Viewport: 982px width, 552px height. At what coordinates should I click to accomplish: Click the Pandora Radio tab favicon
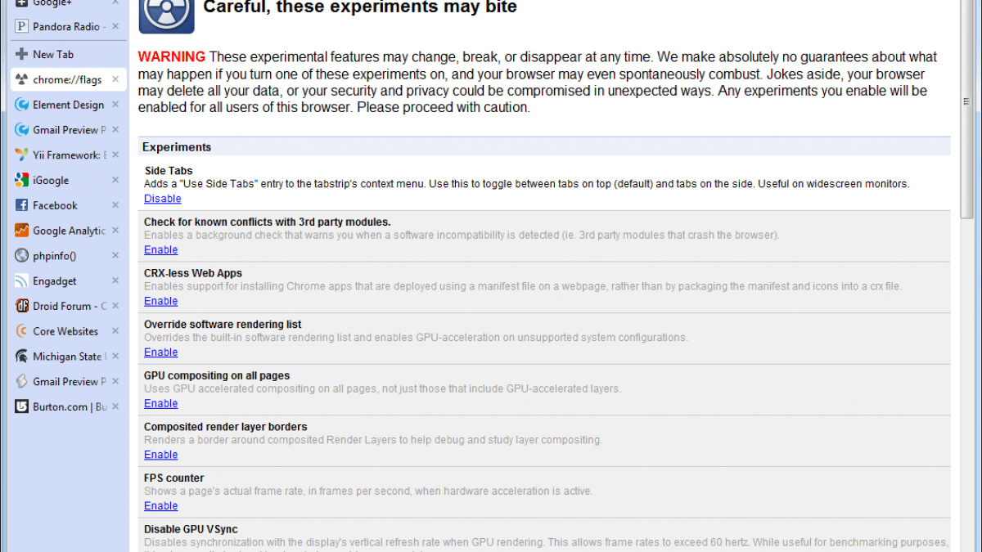pos(21,26)
